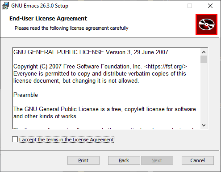Screen dimensions: 221x172
Task: Click the scrollbar thumb in the license box
Action: (204, 59)
